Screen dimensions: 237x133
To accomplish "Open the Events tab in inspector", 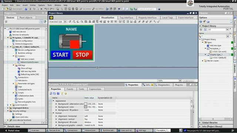I will pos(70,89).
